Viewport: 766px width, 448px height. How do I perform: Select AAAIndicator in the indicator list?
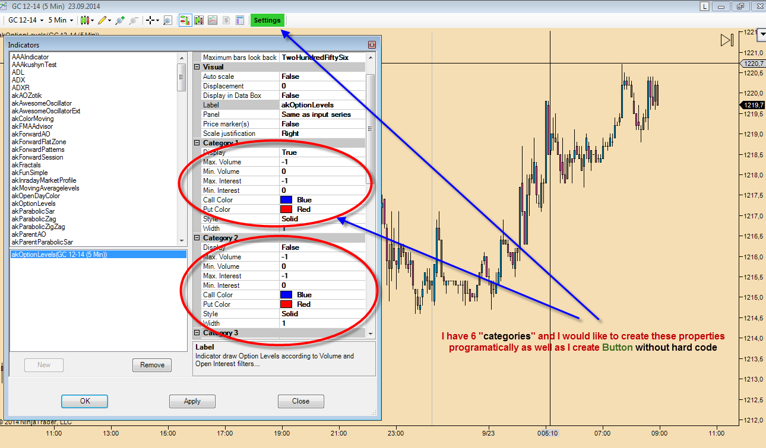(x=30, y=57)
